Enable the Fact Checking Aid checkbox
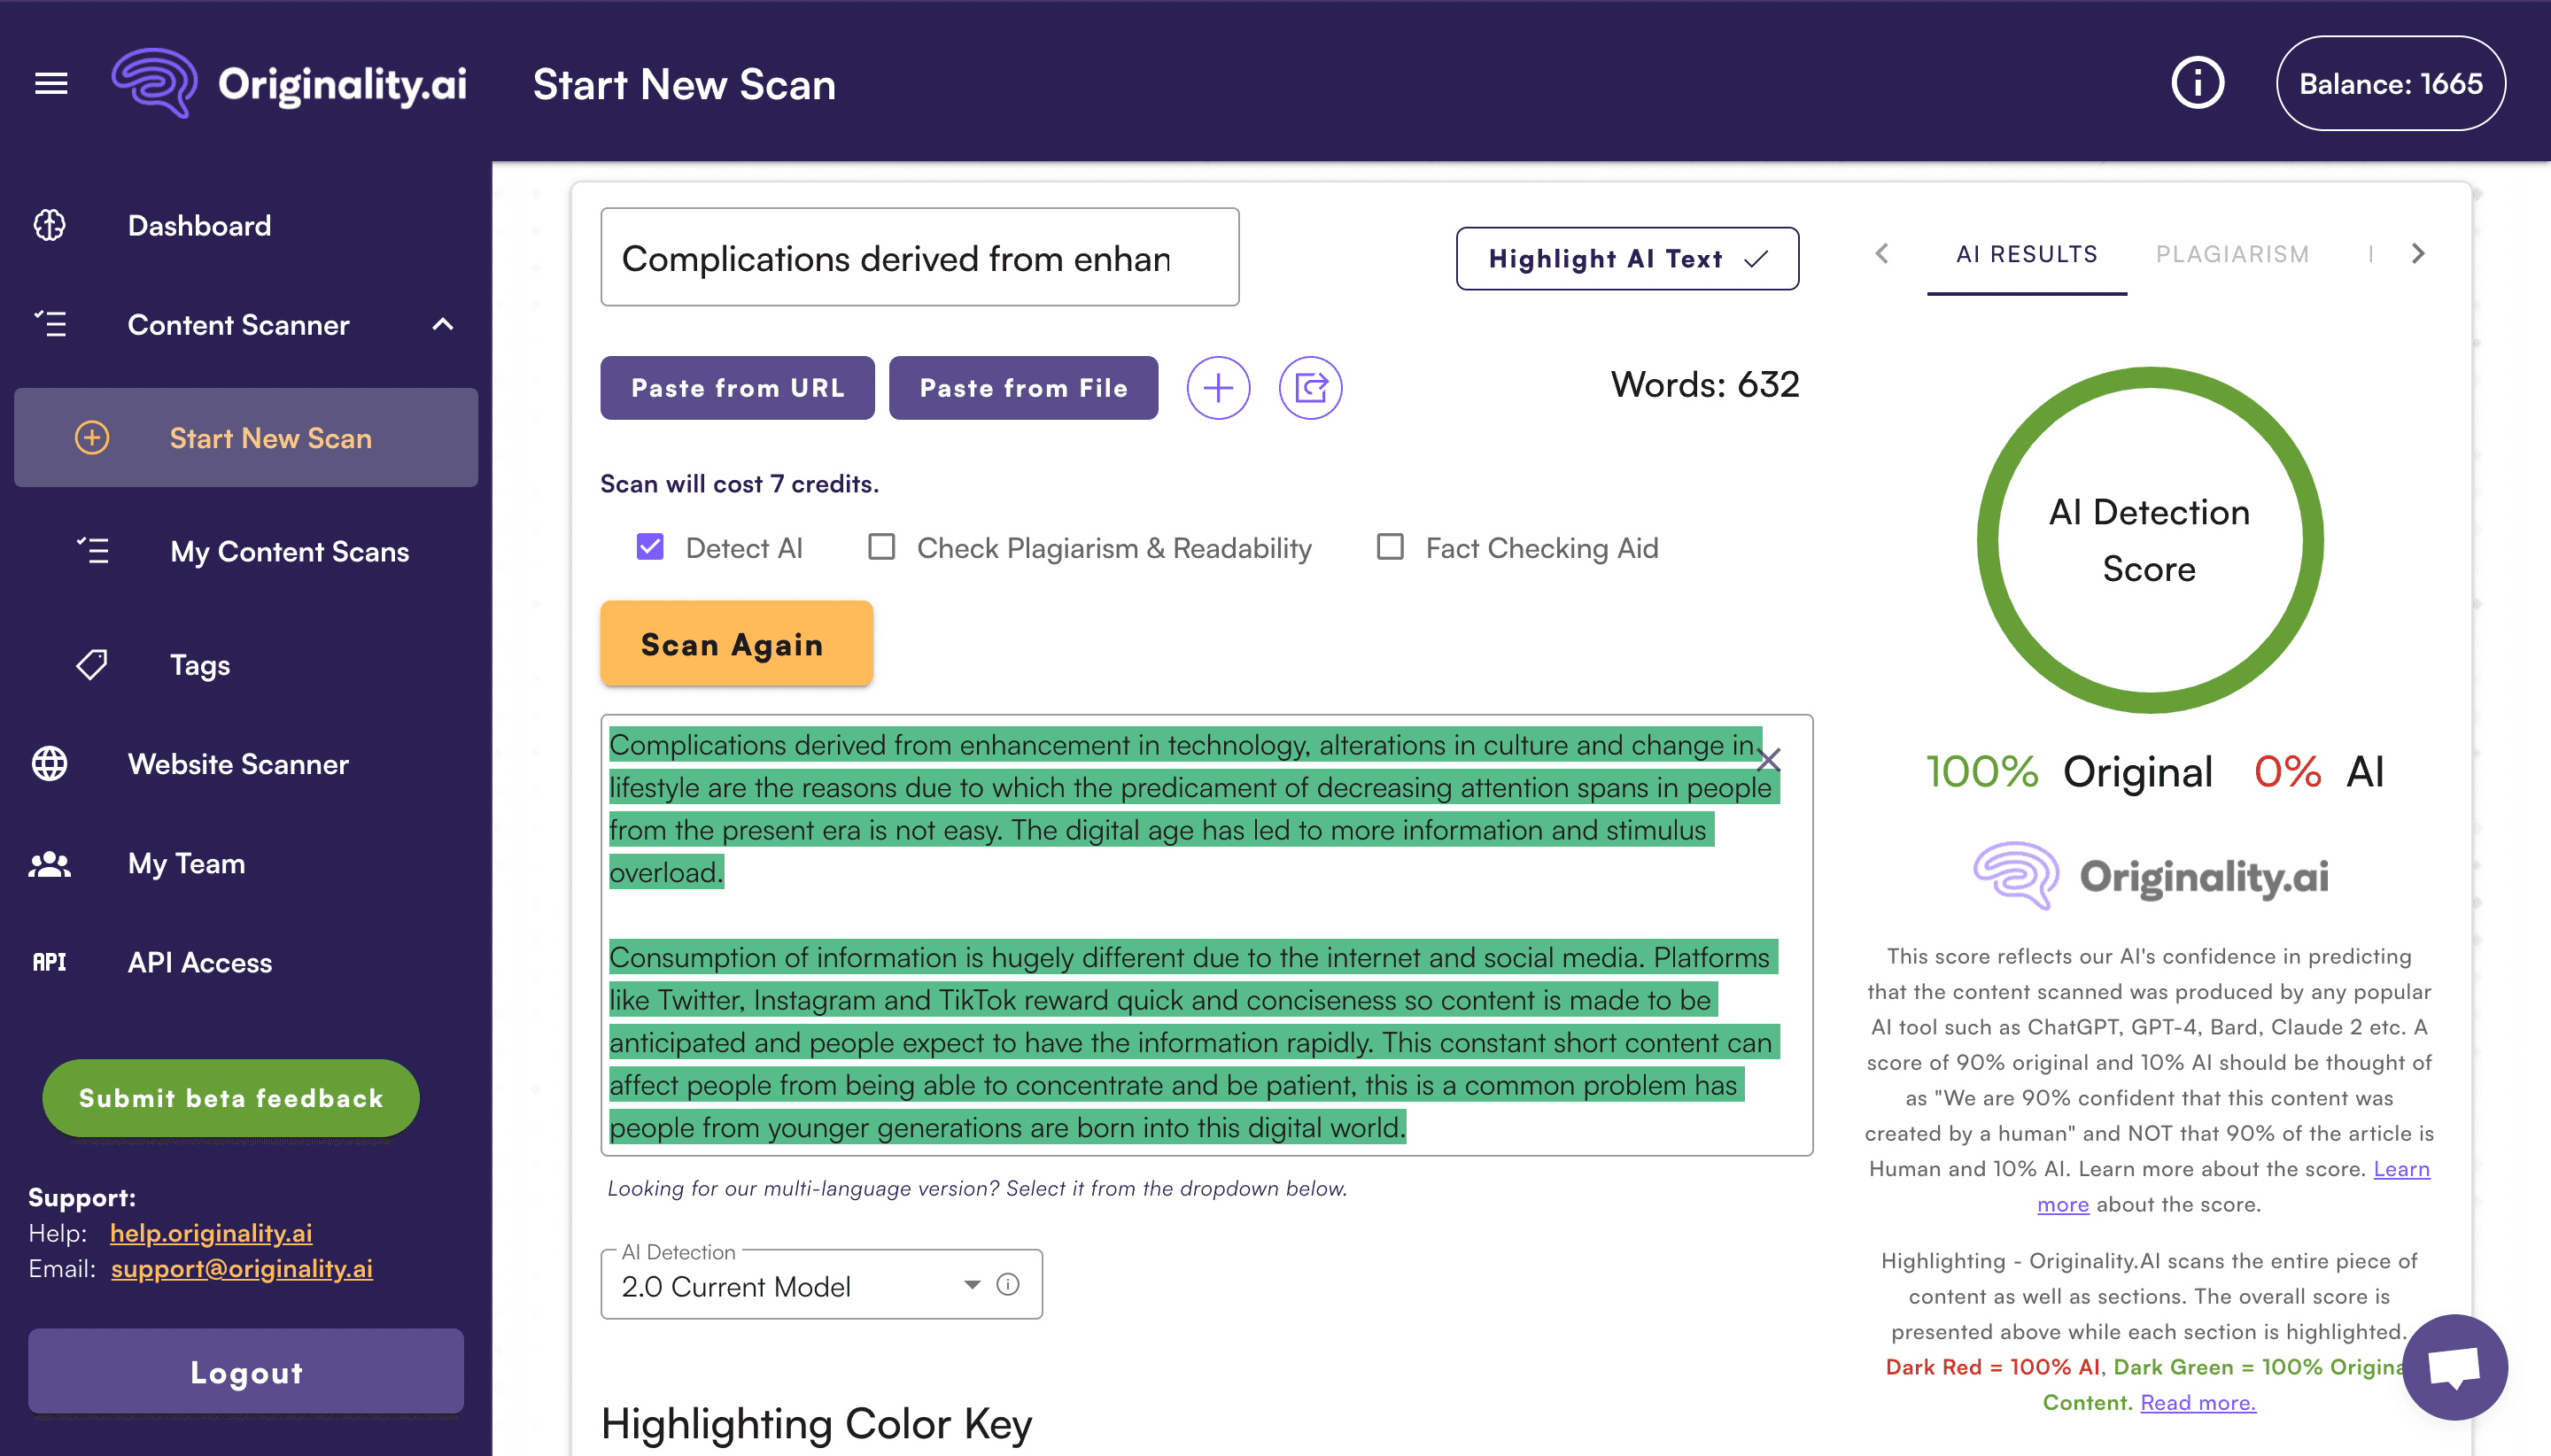 click(x=1390, y=547)
